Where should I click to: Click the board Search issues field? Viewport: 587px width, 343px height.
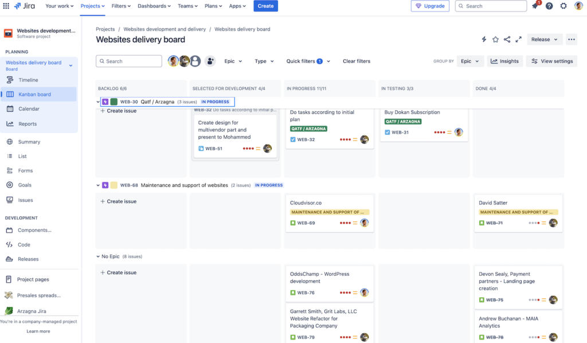tap(129, 61)
